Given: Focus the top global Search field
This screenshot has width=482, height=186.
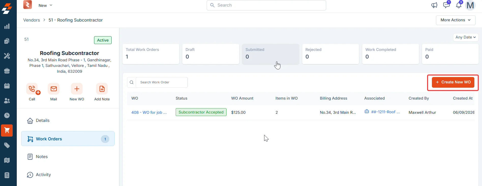Looking at the screenshot, I should pyautogui.click(x=266, y=5).
